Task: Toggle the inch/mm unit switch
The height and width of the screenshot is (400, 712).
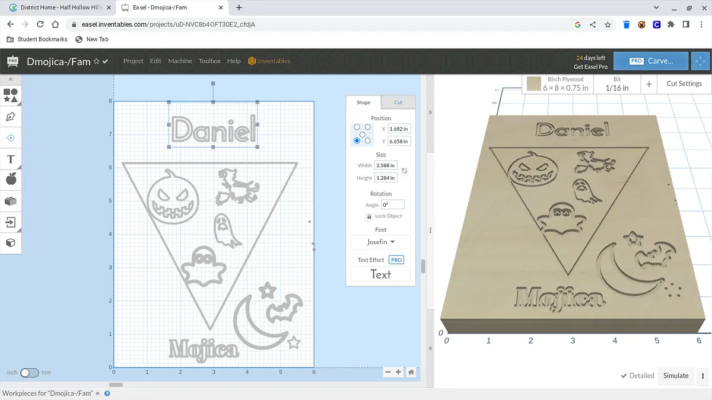Action: pos(29,373)
